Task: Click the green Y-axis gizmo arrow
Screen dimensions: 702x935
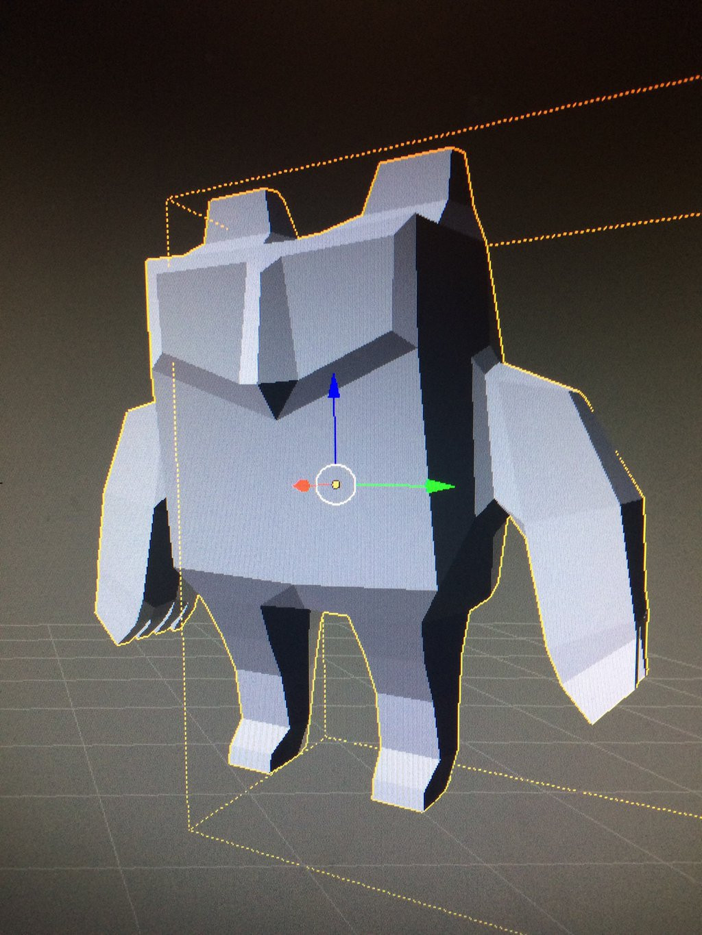Action: 440,487
